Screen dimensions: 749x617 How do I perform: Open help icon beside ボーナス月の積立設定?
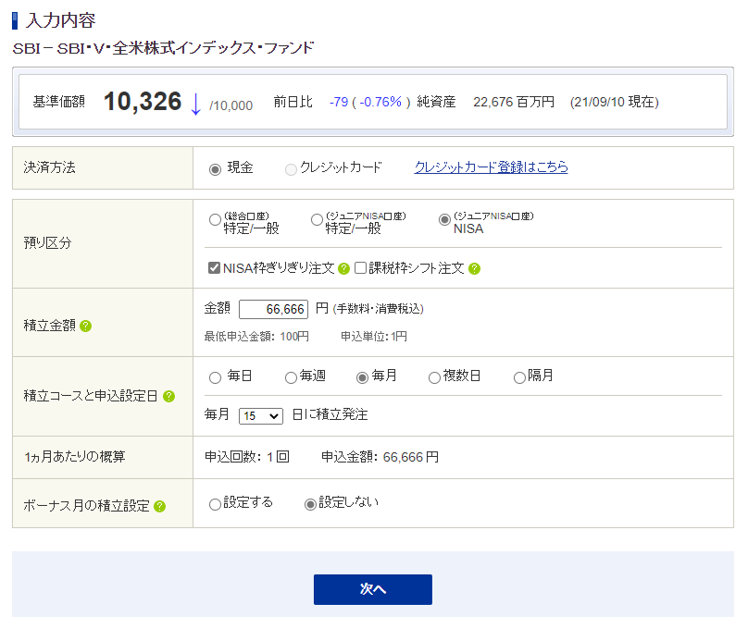pyautogui.click(x=160, y=506)
